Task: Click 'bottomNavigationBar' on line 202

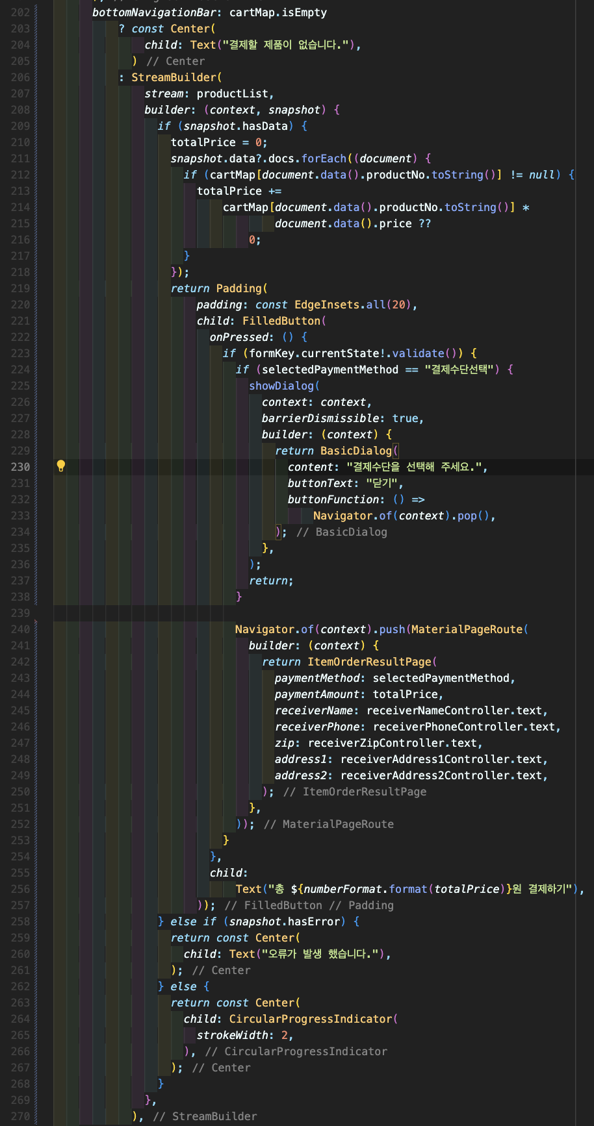Action: [154, 12]
